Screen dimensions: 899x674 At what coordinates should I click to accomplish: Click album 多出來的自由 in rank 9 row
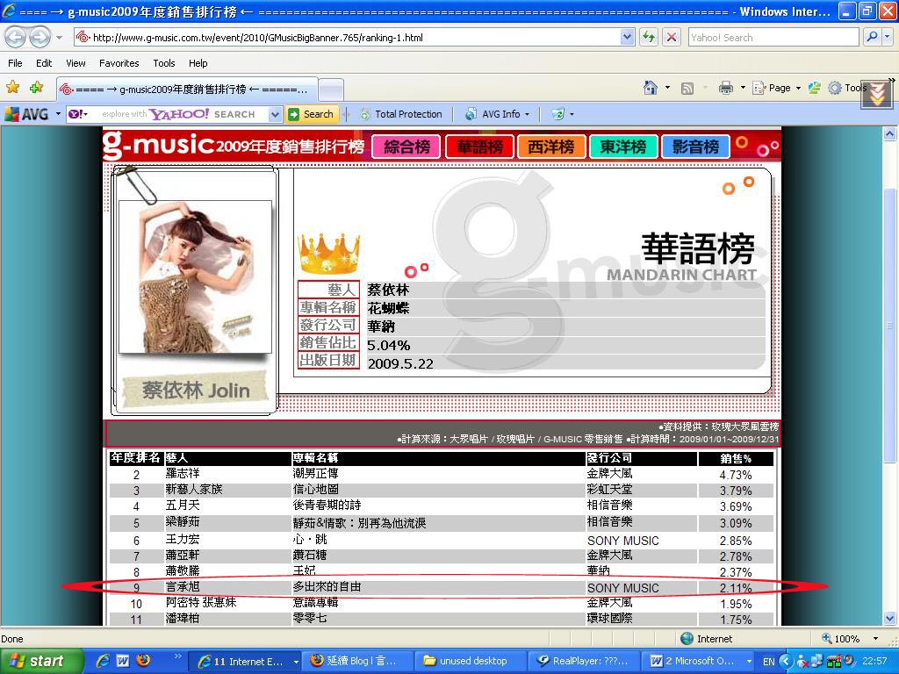click(327, 587)
